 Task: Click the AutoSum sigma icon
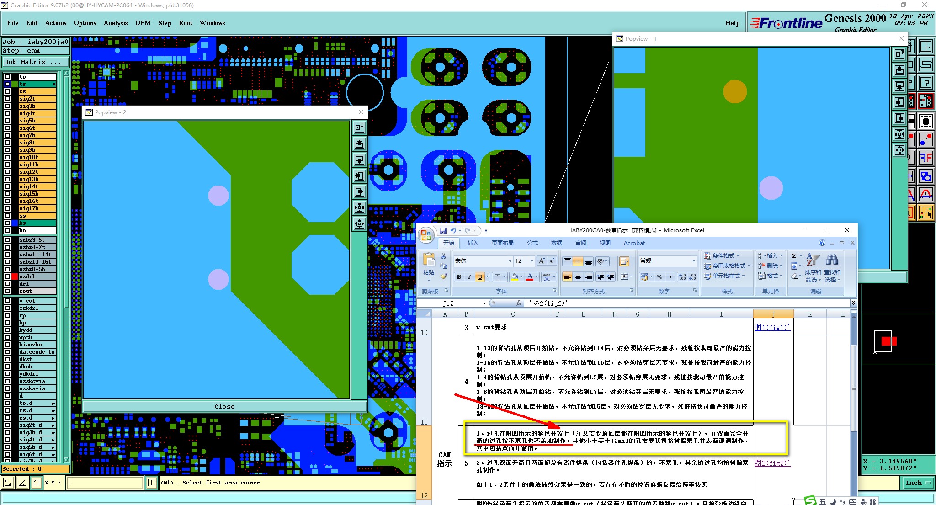[794, 256]
